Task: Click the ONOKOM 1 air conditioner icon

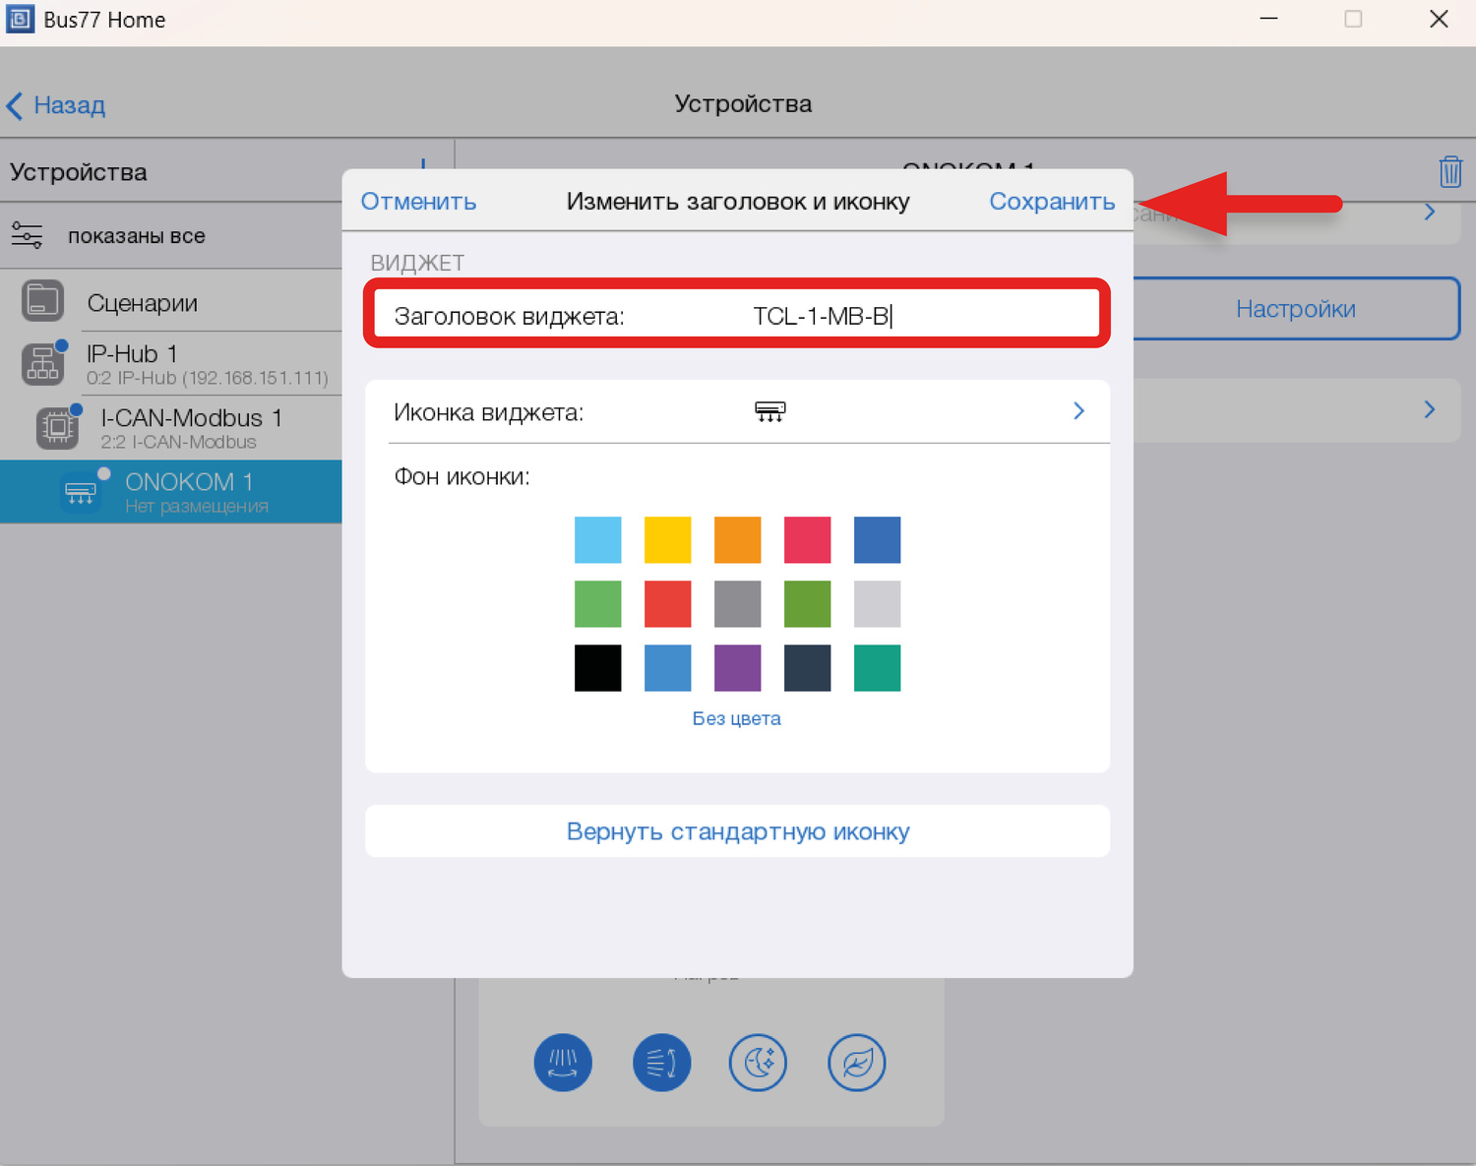Action: [80, 491]
